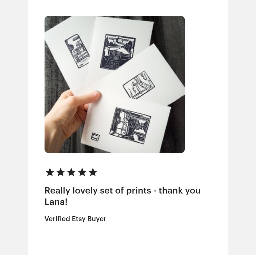Viewport: 256px width, 255px height.
Task: Click the 'Verified Etsy Buyer' label
Action: point(75,219)
